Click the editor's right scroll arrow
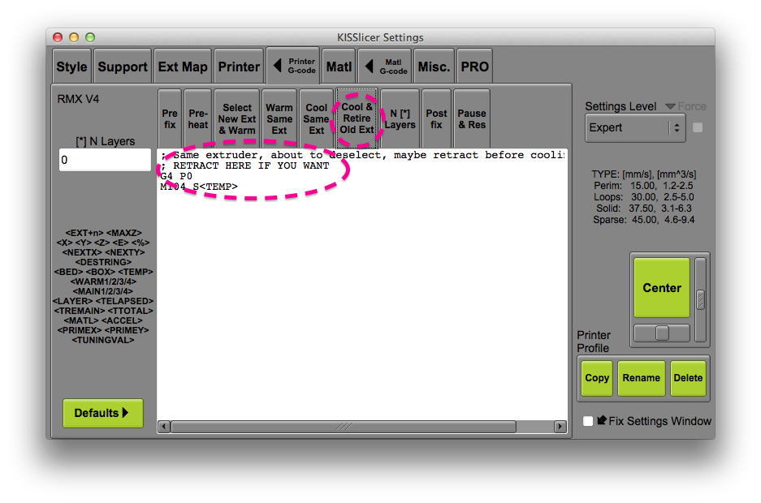The image size is (761, 503). tap(560, 427)
